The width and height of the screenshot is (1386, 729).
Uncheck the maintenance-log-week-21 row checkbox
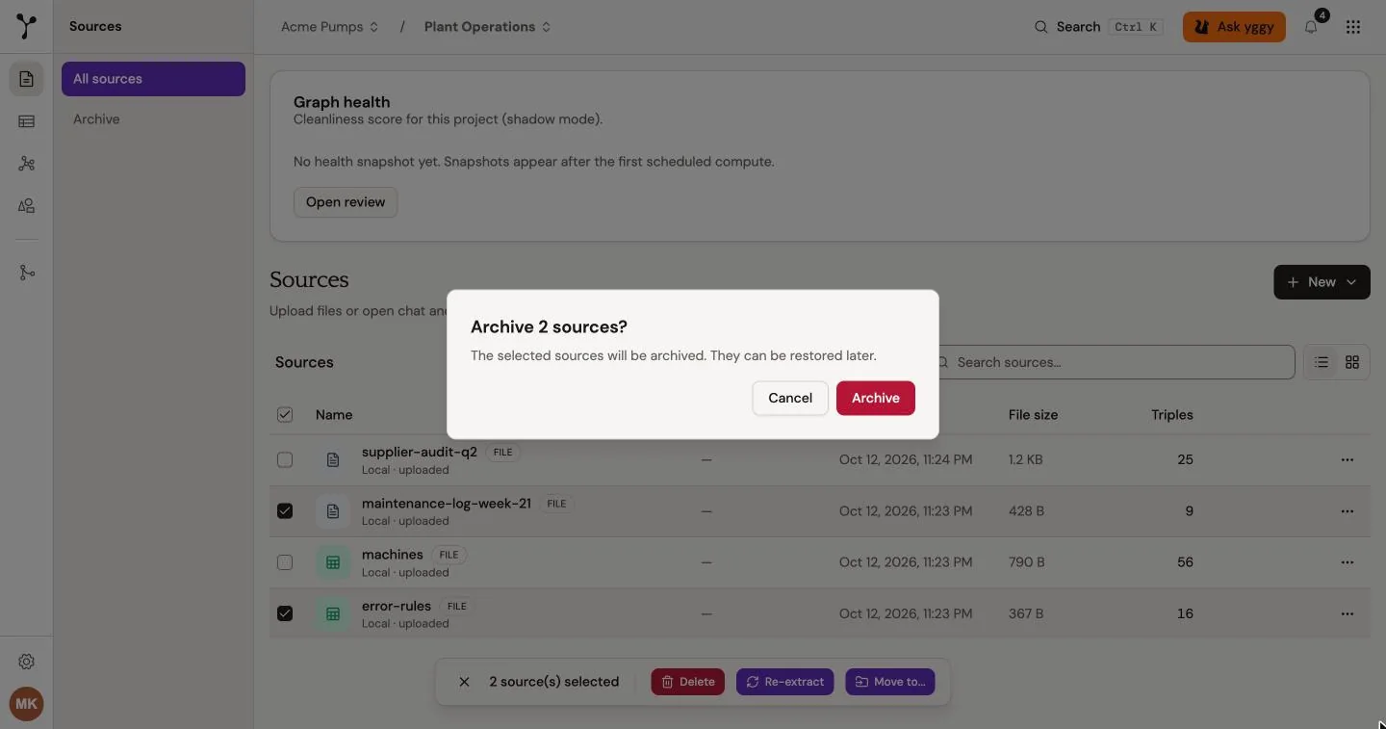coord(285,511)
